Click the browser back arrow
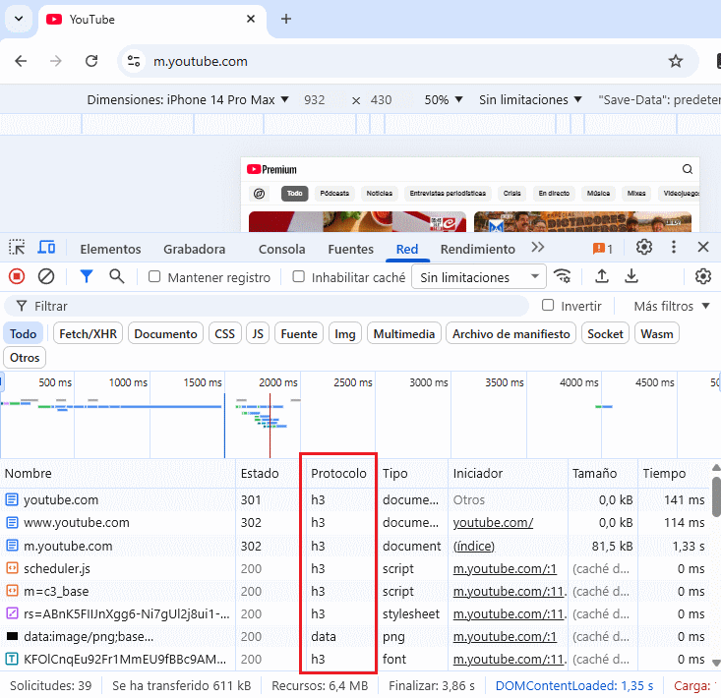Viewport: 721px width, 698px height. tap(21, 61)
